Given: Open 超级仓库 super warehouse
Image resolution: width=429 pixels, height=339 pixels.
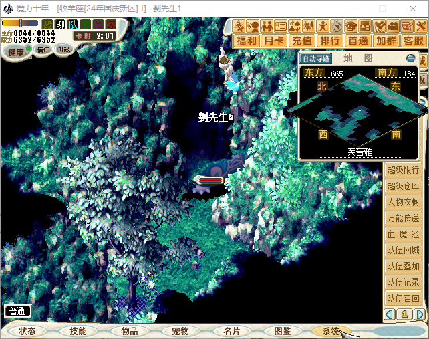Looking at the screenshot, I should tap(403, 186).
